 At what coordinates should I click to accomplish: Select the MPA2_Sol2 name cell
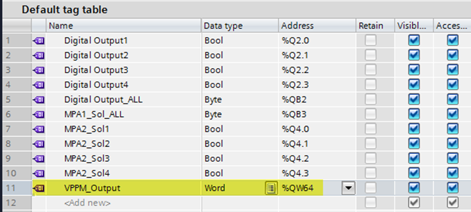(x=123, y=144)
